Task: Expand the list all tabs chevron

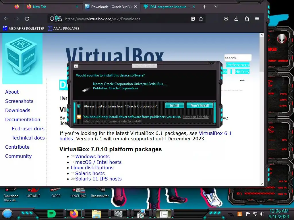Action: (x=216, y=7)
